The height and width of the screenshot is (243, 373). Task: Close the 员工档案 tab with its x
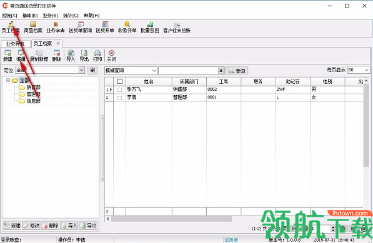point(58,43)
